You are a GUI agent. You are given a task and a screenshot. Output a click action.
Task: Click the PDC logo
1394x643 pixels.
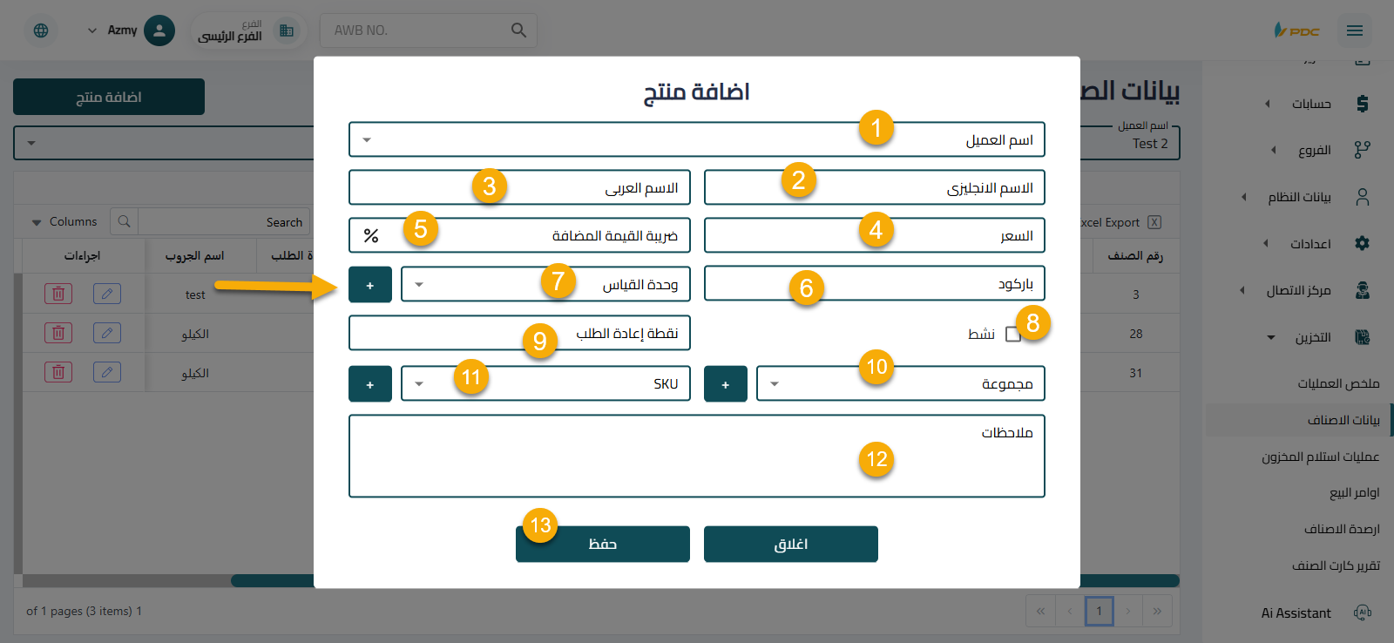point(1297,30)
